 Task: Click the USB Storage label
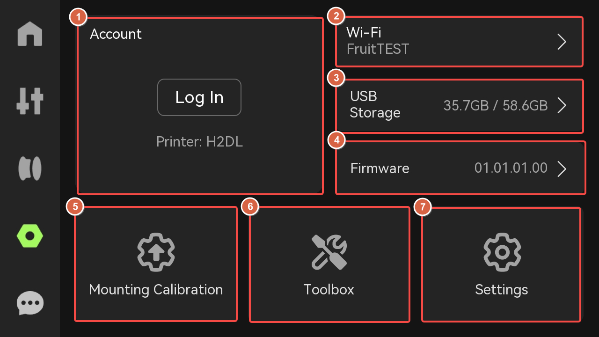(375, 104)
